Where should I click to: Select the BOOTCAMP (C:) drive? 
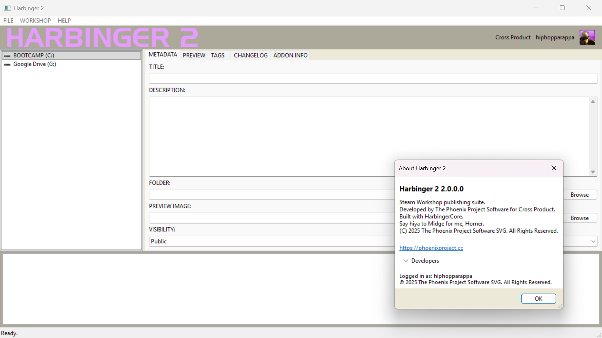34,55
